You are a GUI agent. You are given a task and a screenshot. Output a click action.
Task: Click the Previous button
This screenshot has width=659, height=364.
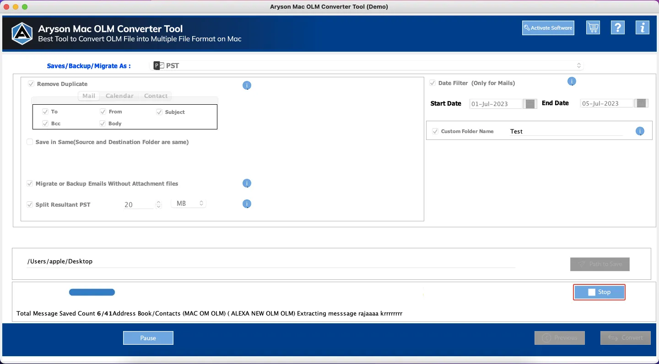tap(560, 338)
